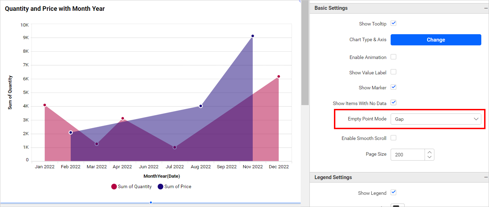This screenshot has width=489, height=207.
Task: Collapse the Legend Settings section
Action: pyautogui.click(x=486, y=177)
